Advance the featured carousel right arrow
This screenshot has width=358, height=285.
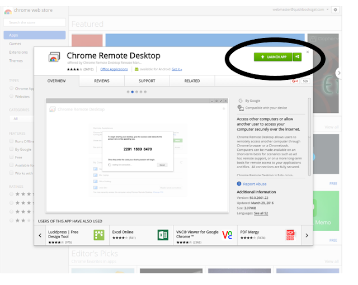coord(339,73)
